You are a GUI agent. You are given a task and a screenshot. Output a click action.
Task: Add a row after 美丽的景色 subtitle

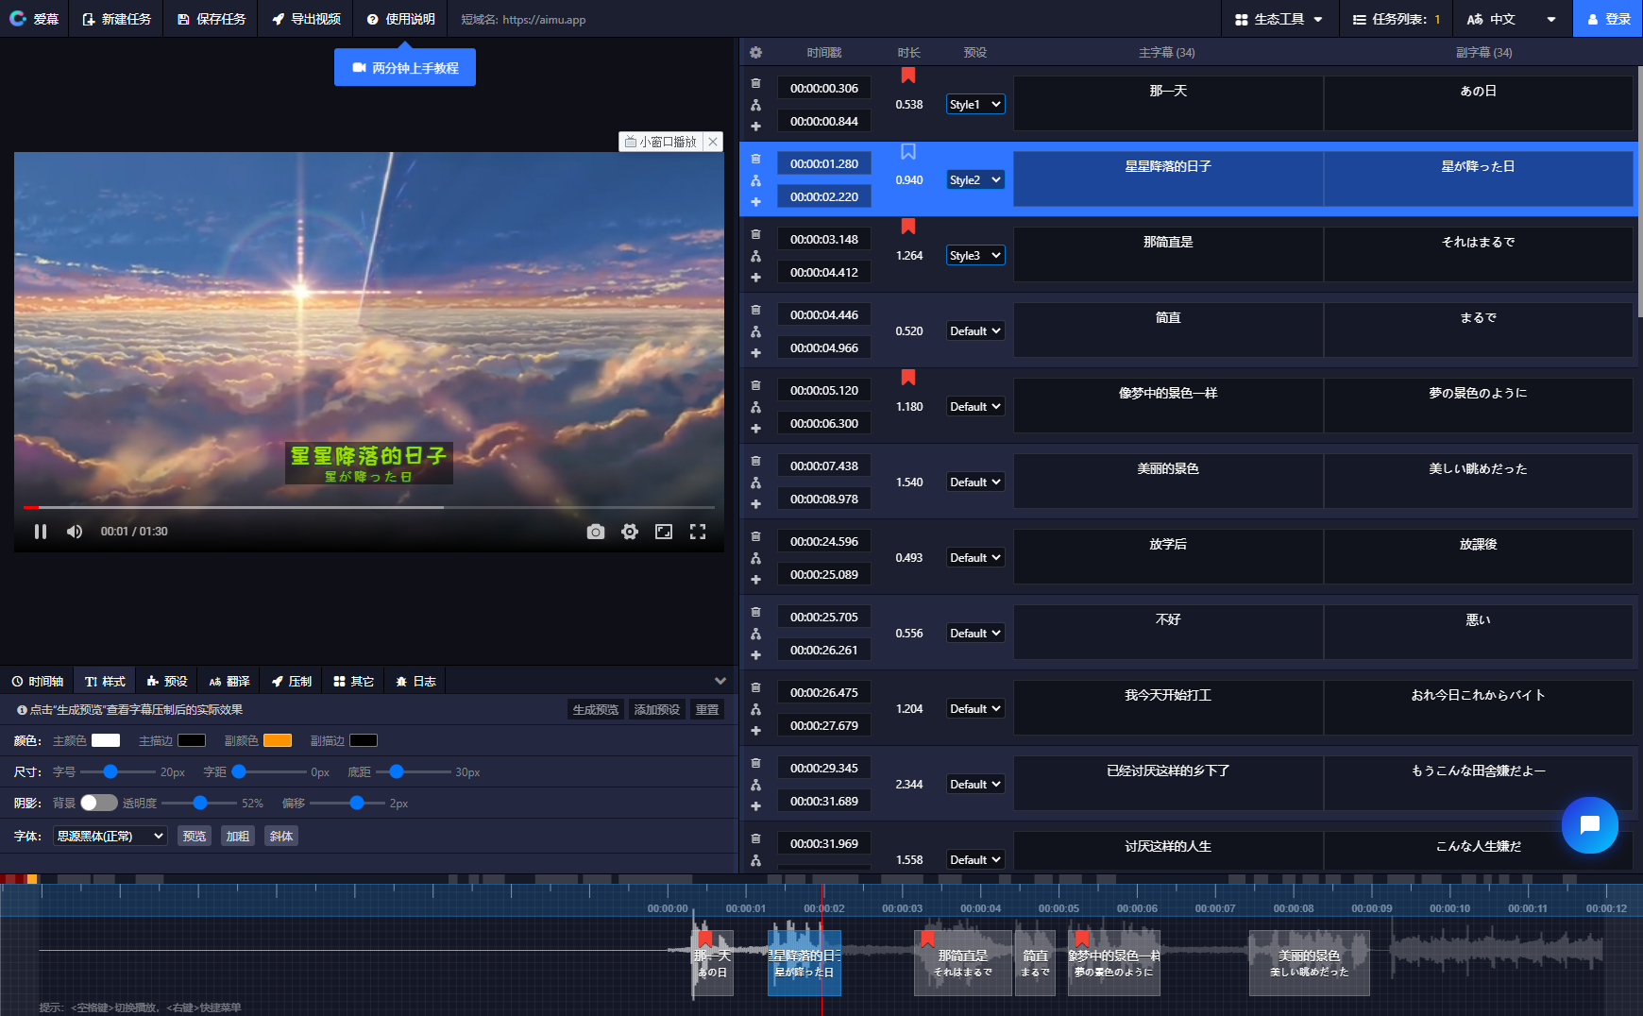tap(755, 504)
